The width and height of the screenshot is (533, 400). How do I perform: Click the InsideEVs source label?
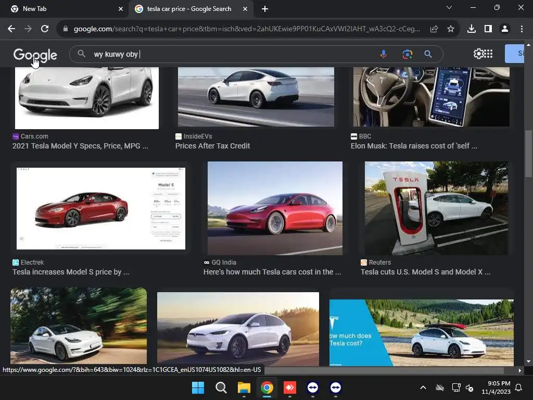tap(197, 136)
